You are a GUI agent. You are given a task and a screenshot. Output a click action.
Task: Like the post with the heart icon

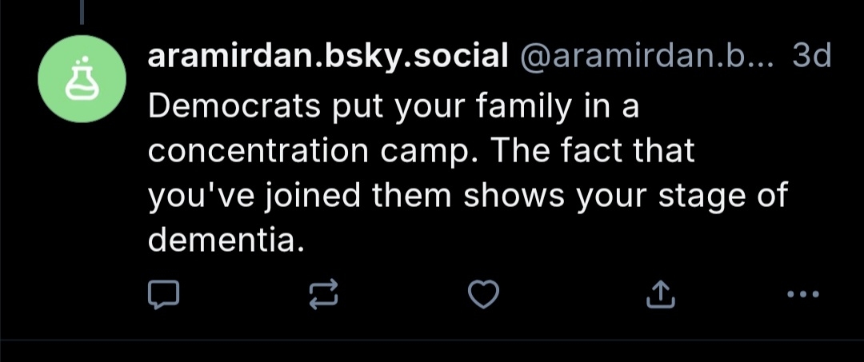[483, 296]
